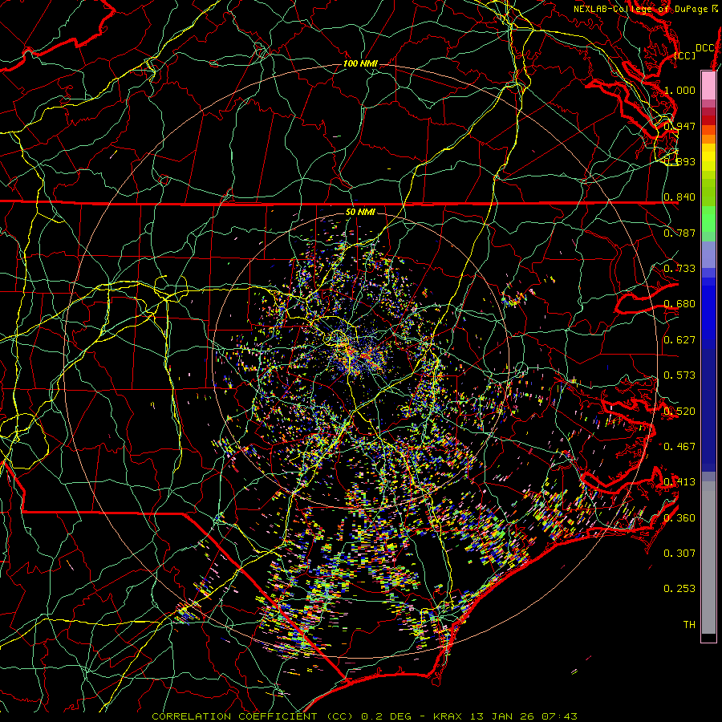Image resolution: width=722 pixels, height=722 pixels.
Task: Select the 1.000 scale value
Action: click(679, 90)
